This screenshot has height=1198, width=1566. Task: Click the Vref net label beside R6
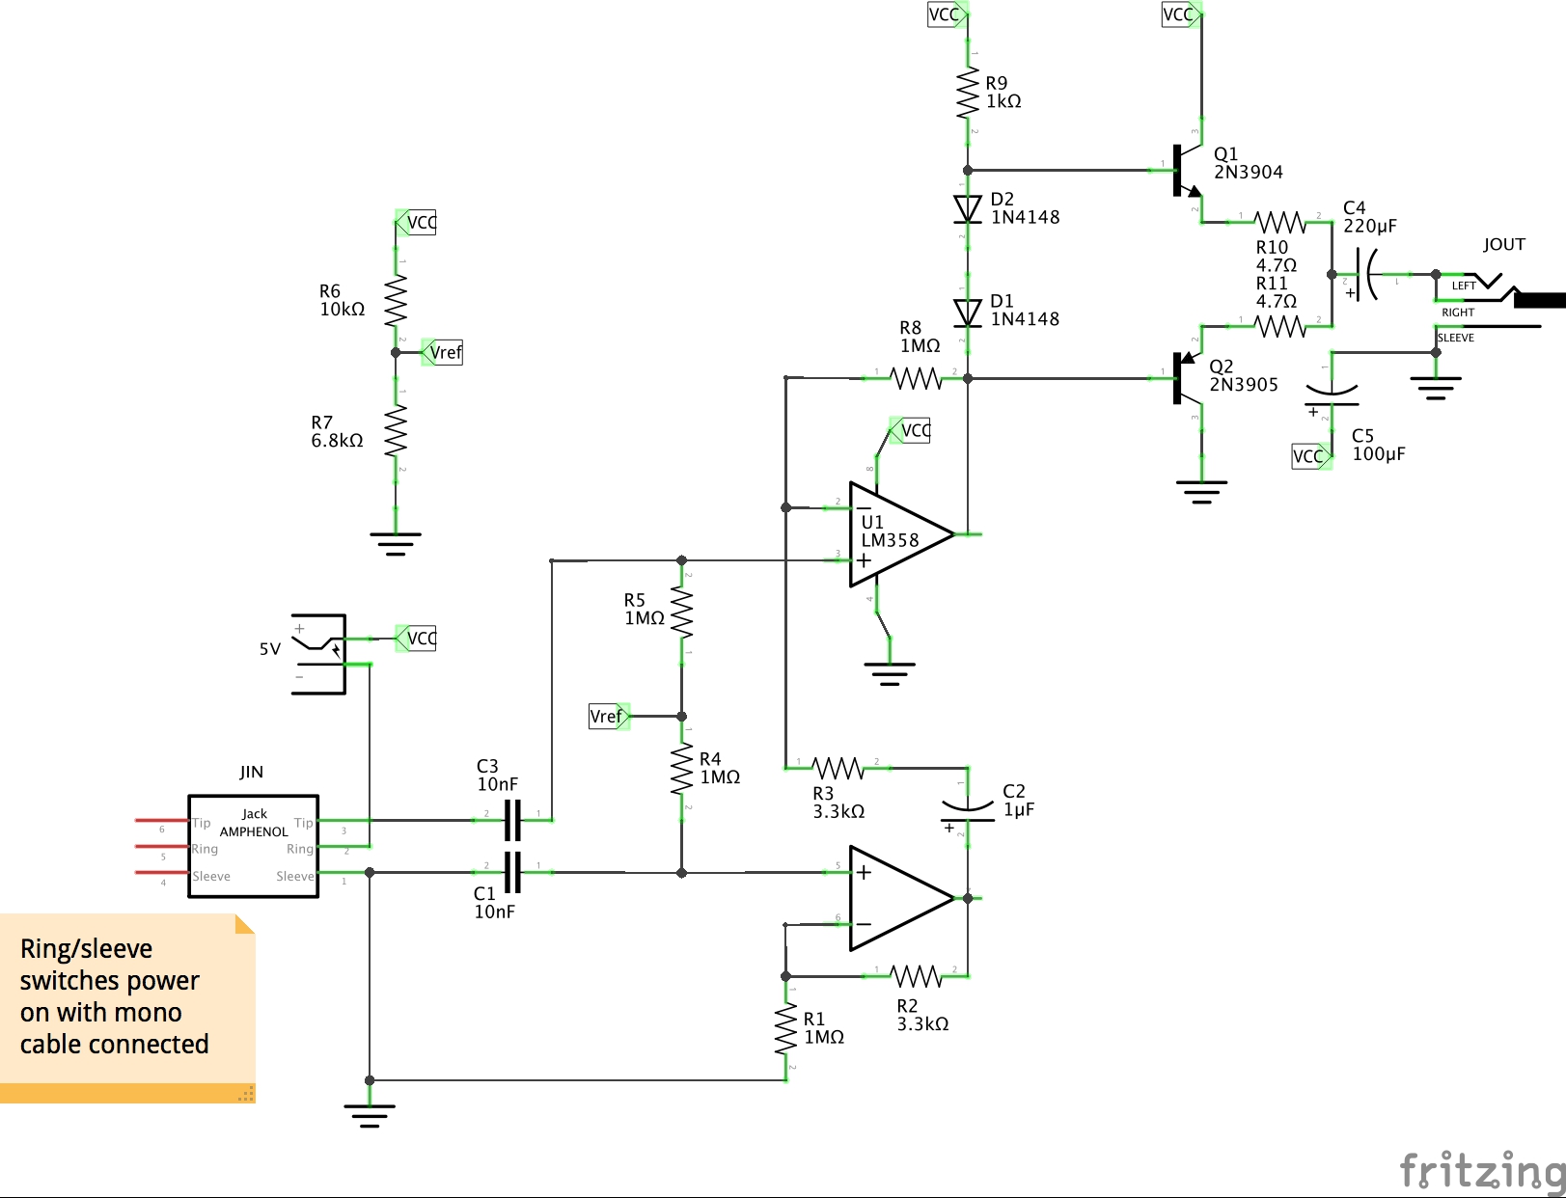pyautogui.click(x=442, y=352)
